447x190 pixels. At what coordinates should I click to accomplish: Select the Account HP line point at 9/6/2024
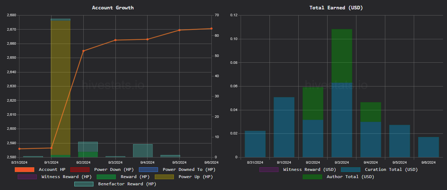point(211,28)
